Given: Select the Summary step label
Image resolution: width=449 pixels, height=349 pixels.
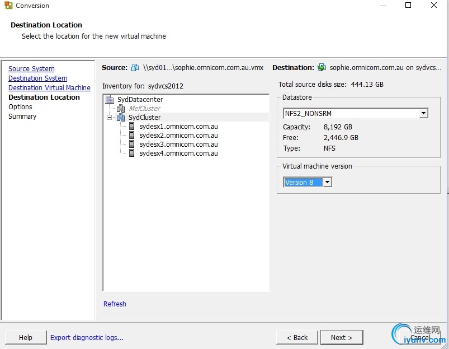Looking at the screenshot, I should click(x=22, y=116).
